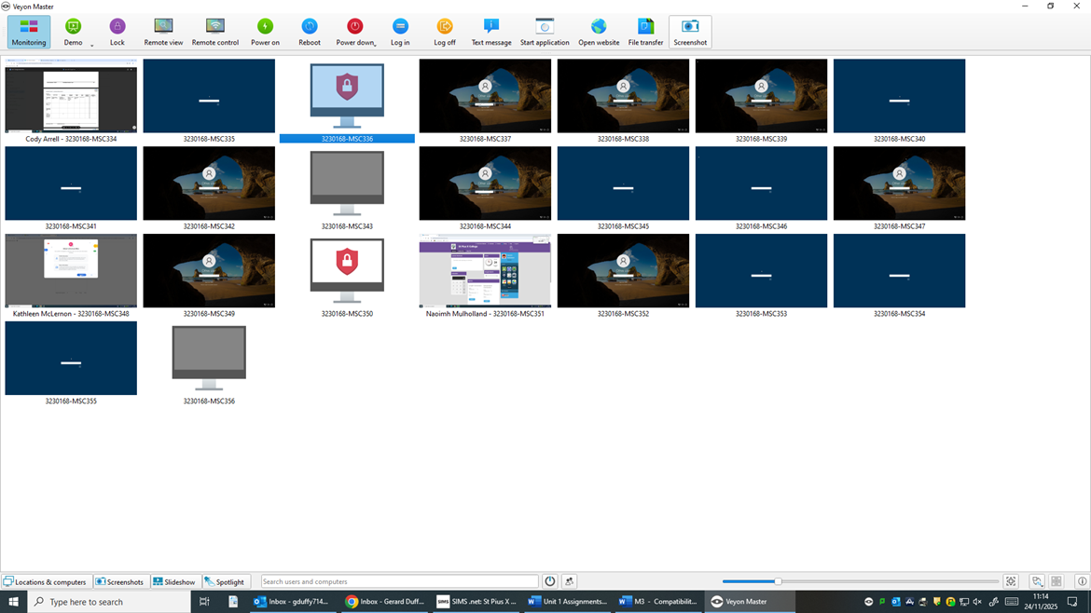The height and width of the screenshot is (613, 1091).
Task: Toggle the Locations & computers panel
Action: [45, 582]
